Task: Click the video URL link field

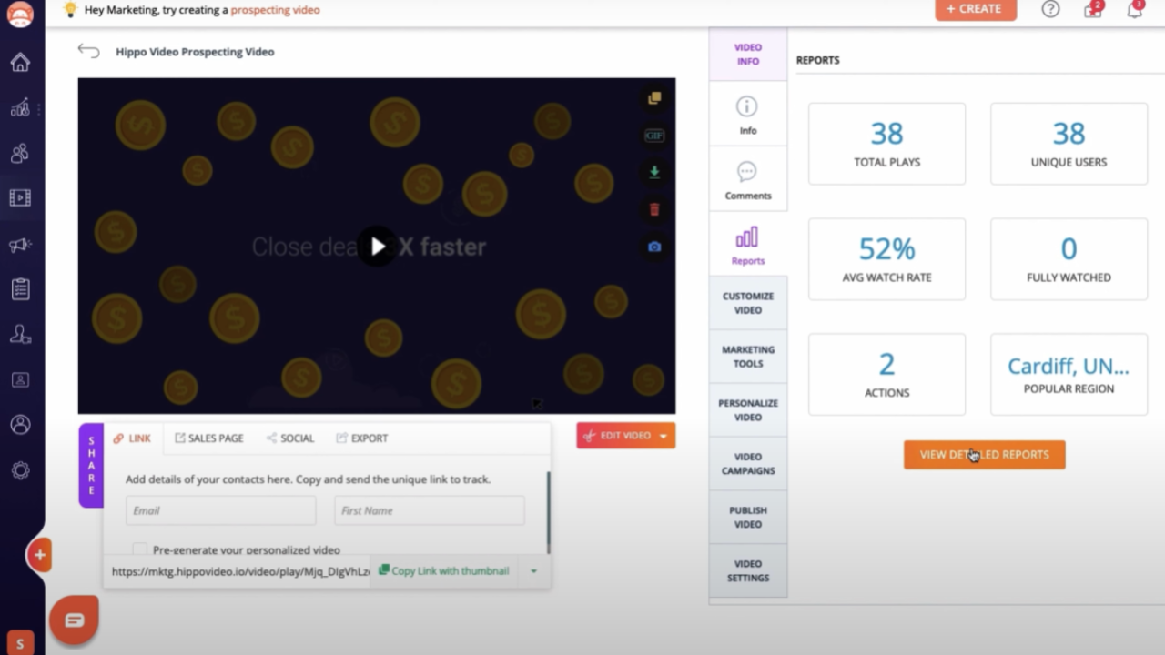Action: point(239,571)
